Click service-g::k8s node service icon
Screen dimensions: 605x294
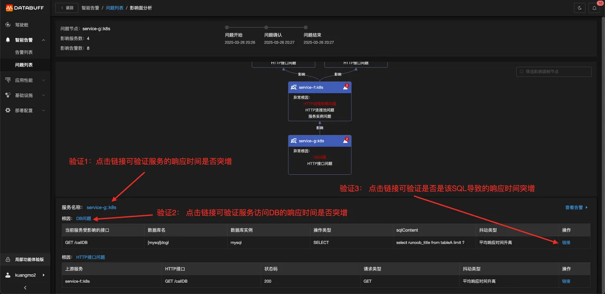[294, 141]
